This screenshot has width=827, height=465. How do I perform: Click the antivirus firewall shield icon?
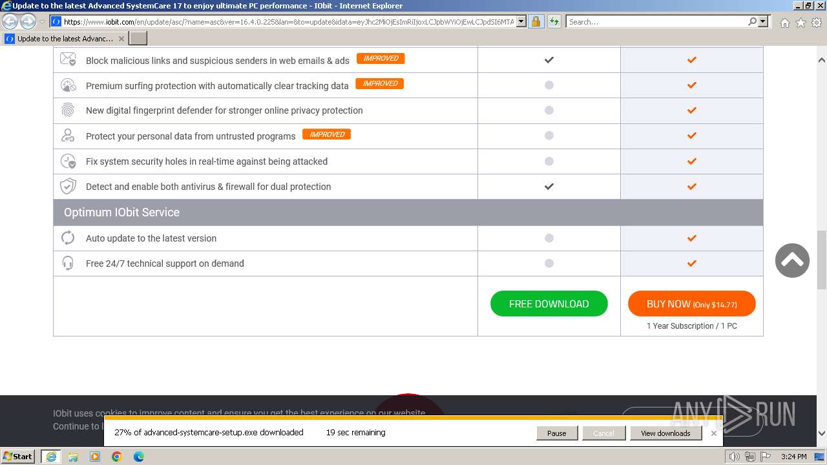[x=68, y=187]
